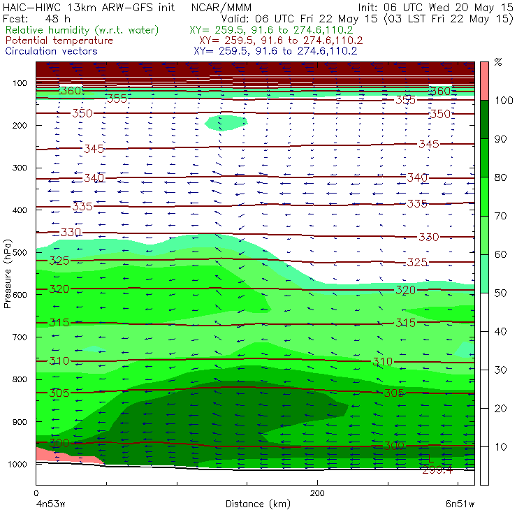
Task: Click the light green 60–70% color bar segment
Action: coord(484,235)
